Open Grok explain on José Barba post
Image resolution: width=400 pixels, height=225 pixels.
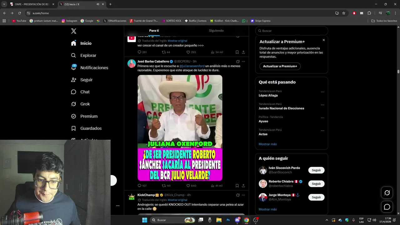(x=238, y=62)
